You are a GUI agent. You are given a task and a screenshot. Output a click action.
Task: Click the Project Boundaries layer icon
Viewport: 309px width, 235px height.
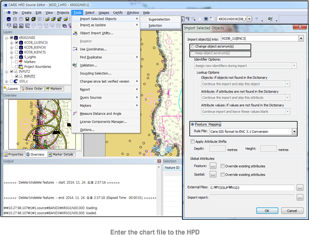tap(21, 67)
